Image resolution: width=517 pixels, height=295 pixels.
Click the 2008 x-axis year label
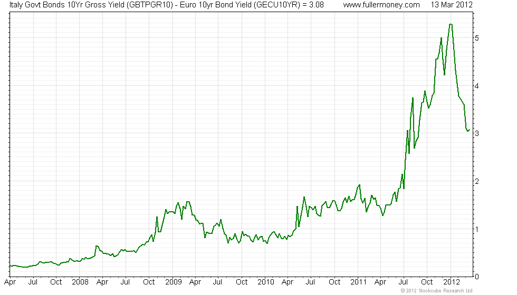point(80,282)
